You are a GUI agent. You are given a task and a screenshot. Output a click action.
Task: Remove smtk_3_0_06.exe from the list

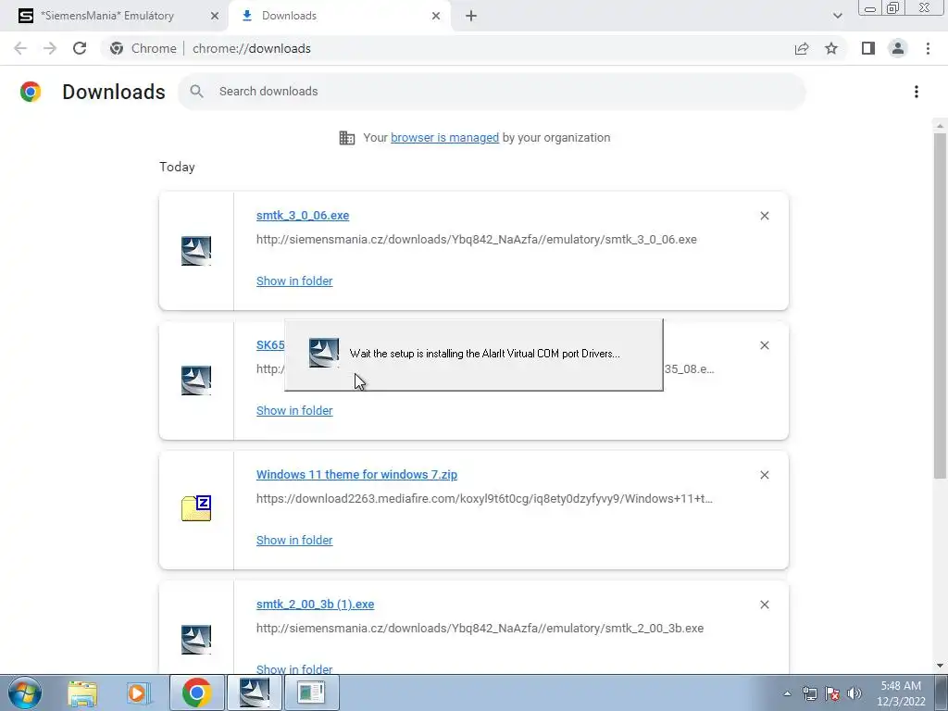click(x=765, y=216)
